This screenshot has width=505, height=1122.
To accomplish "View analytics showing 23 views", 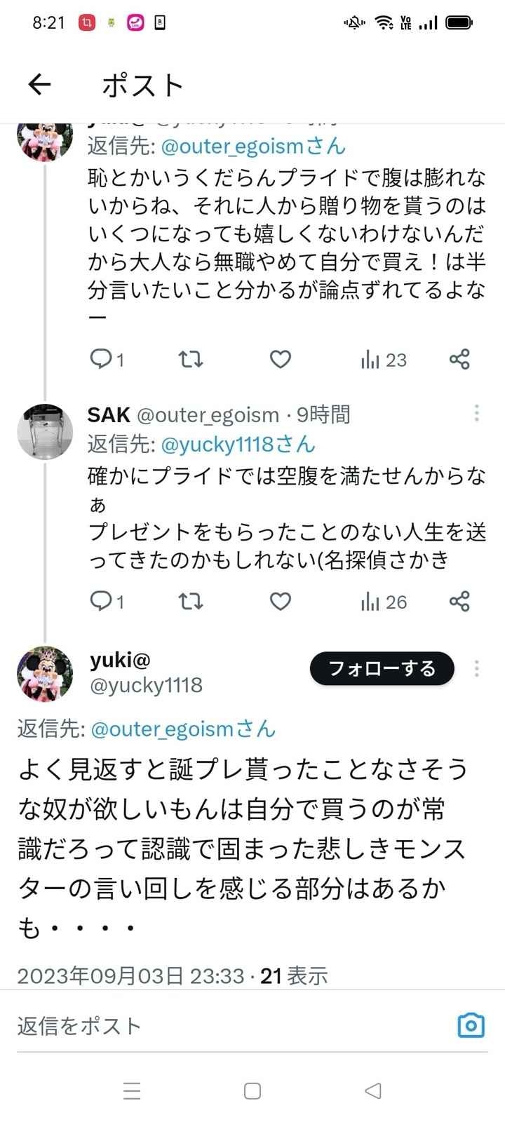I will (x=383, y=360).
